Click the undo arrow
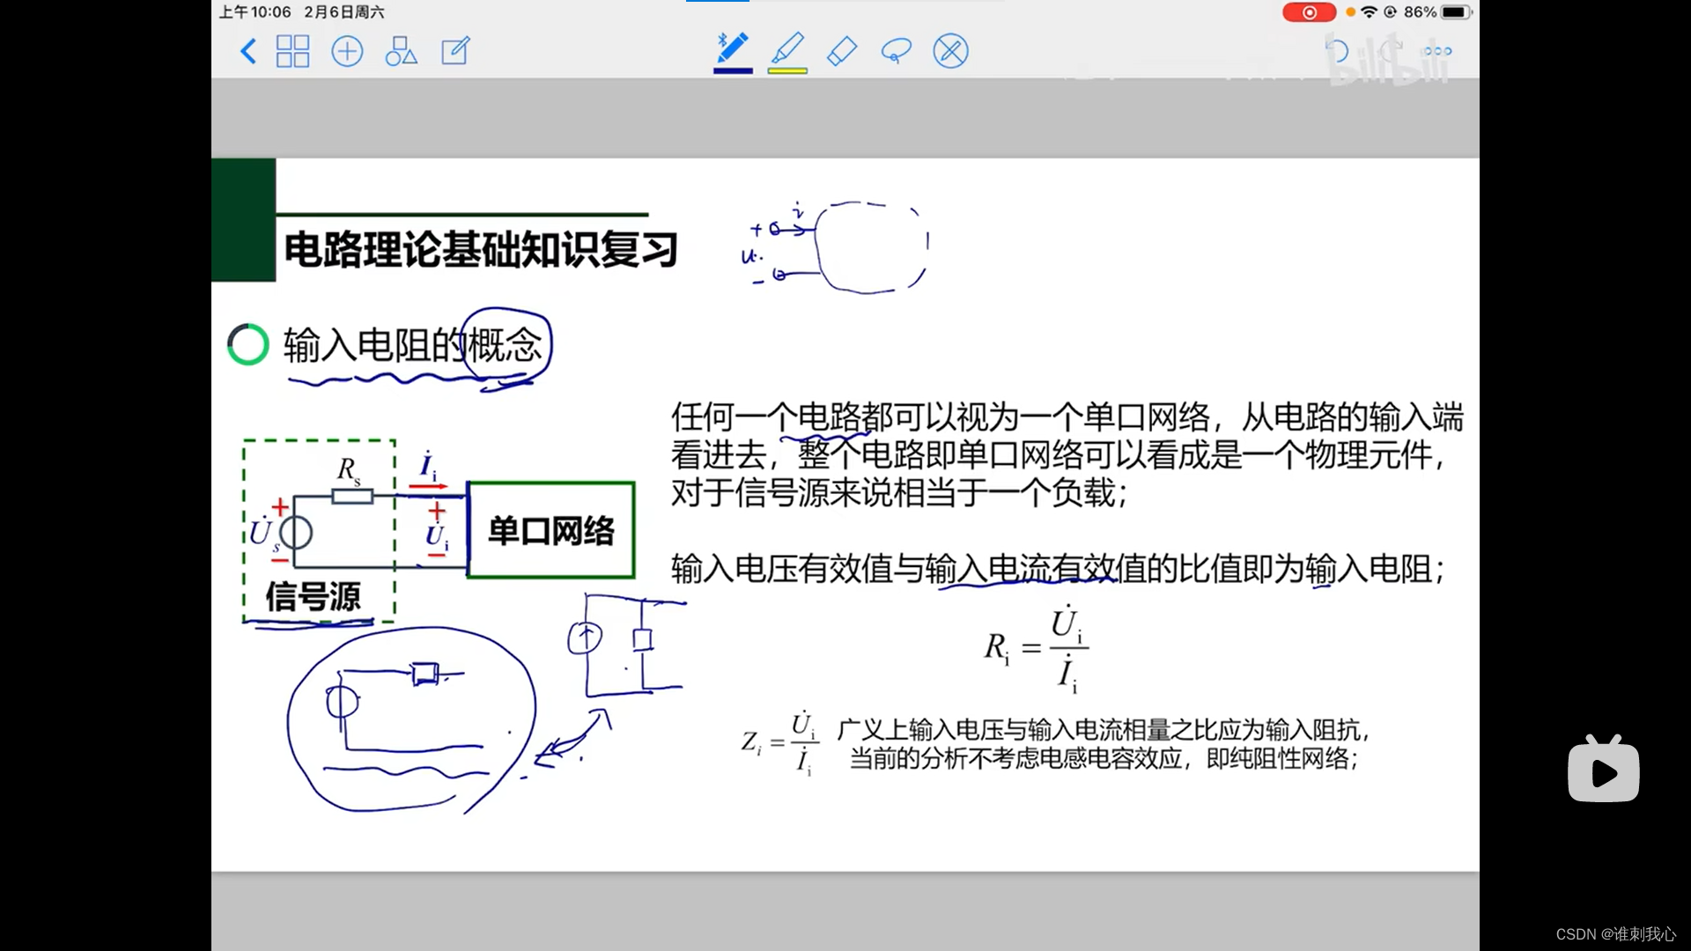Screen dimensions: 1691x951 pyautogui.click(x=1337, y=51)
